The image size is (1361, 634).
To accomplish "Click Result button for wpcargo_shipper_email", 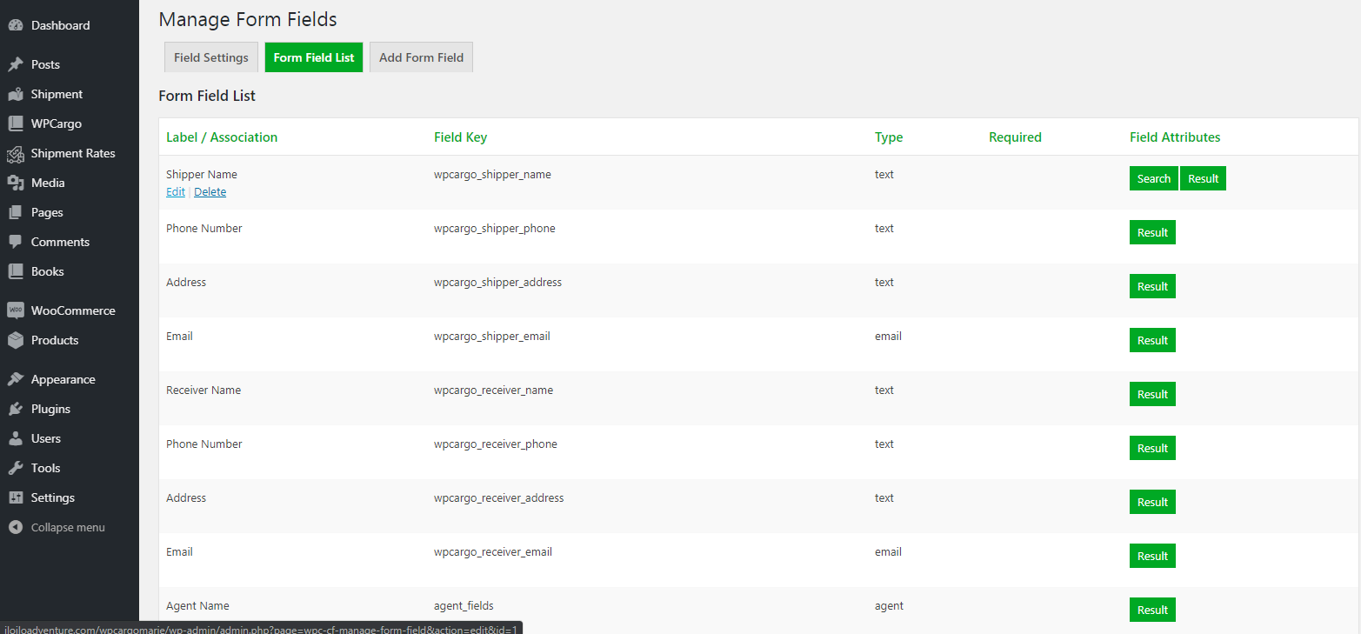I will click(x=1152, y=340).
